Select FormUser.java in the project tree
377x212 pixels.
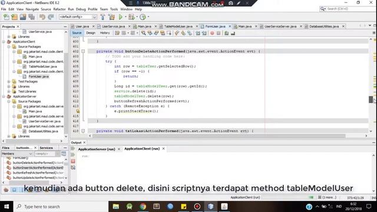coord(38,77)
